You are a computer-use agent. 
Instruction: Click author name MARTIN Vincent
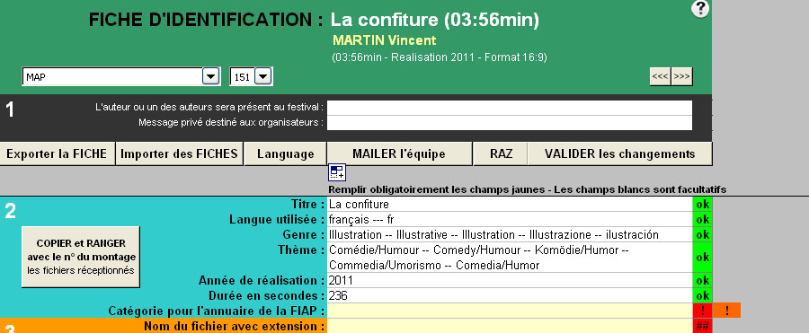pyautogui.click(x=385, y=40)
